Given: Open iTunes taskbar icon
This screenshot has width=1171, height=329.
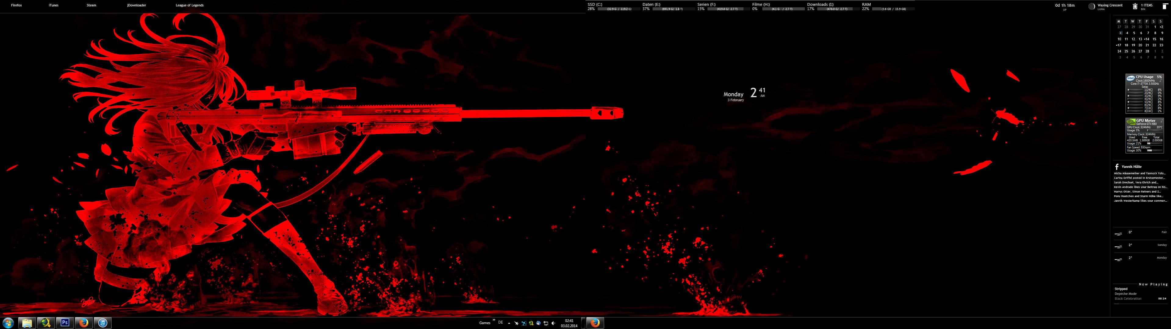Looking at the screenshot, I should (103, 323).
